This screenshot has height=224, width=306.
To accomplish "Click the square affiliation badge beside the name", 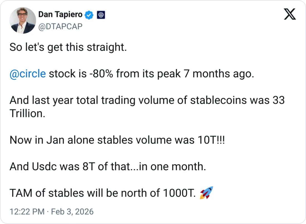I will tap(101, 15).
